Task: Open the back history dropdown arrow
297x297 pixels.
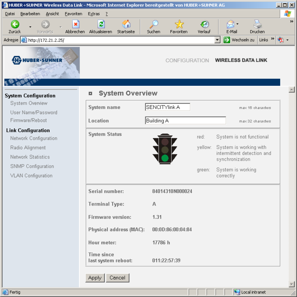Action: (x=30, y=27)
